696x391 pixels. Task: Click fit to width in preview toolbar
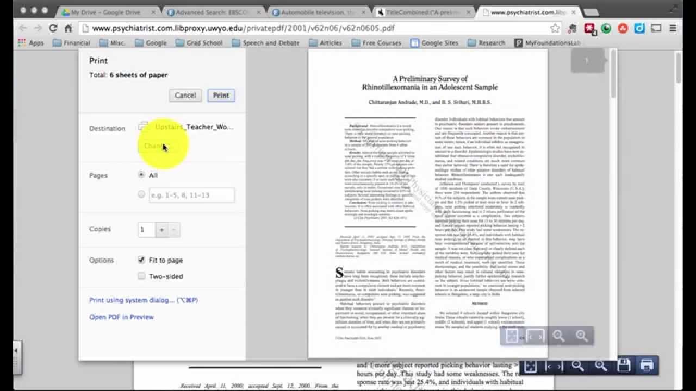pyautogui.click(x=536, y=336)
